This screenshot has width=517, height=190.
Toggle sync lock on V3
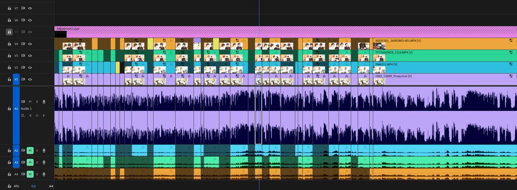coord(23,55)
